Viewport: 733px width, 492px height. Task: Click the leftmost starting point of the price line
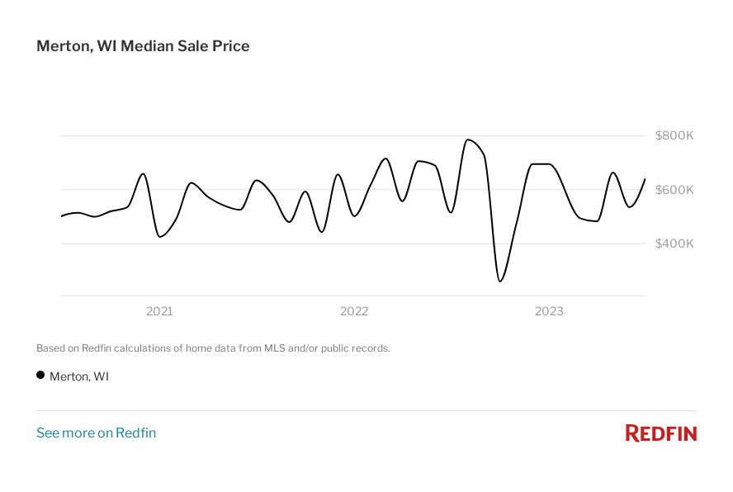(x=62, y=216)
